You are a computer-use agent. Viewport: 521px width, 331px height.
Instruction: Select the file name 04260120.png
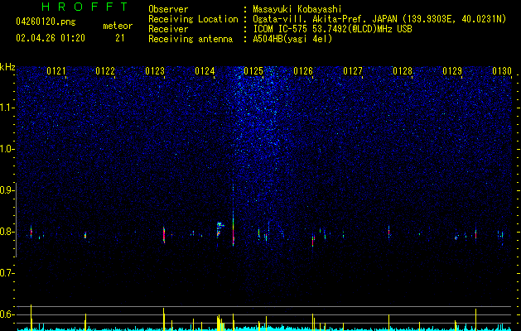coord(46,22)
